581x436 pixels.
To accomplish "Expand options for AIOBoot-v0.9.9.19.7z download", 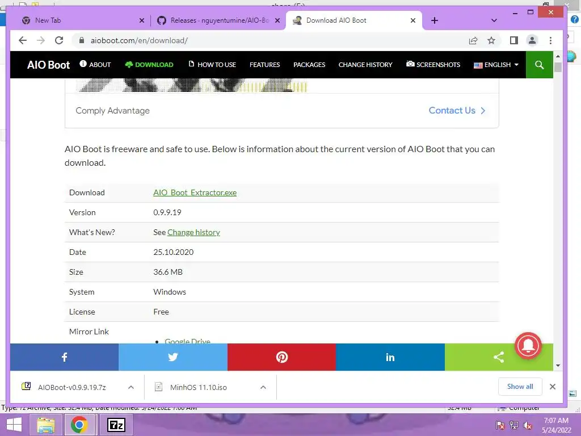I will pyautogui.click(x=131, y=387).
